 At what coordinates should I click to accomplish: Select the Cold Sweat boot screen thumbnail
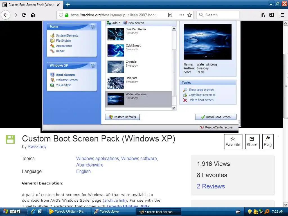pos(116,50)
